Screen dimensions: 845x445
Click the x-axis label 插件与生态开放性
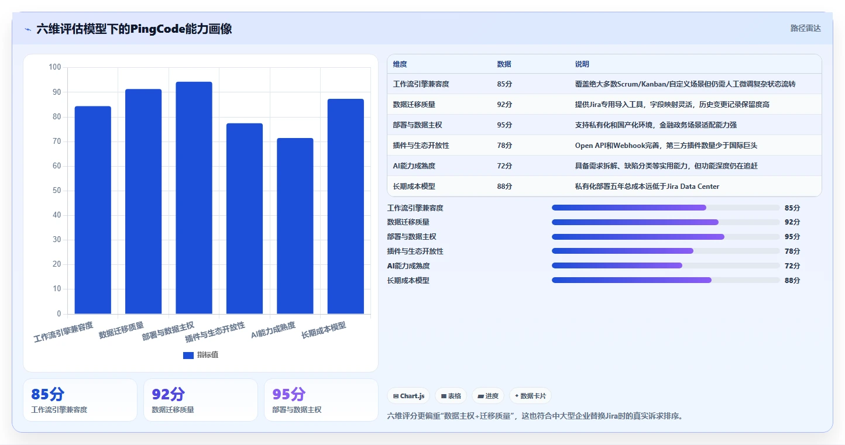click(x=215, y=332)
